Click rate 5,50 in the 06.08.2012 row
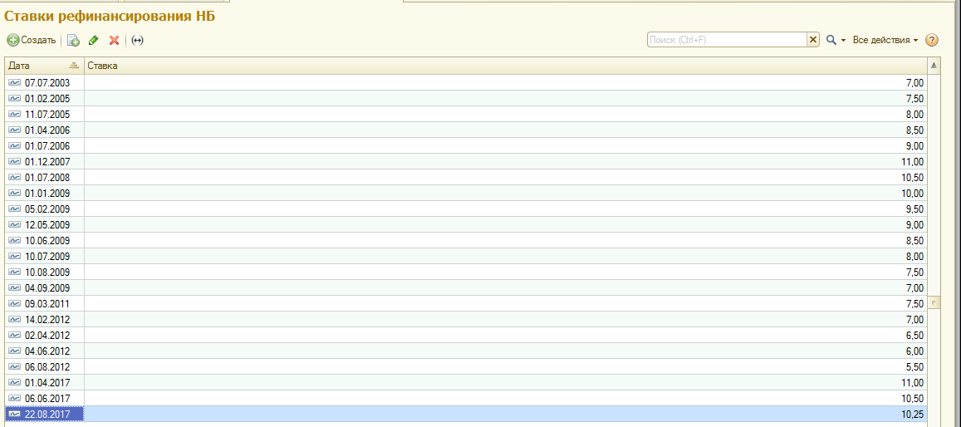The image size is (961, 427). [915, 367]
